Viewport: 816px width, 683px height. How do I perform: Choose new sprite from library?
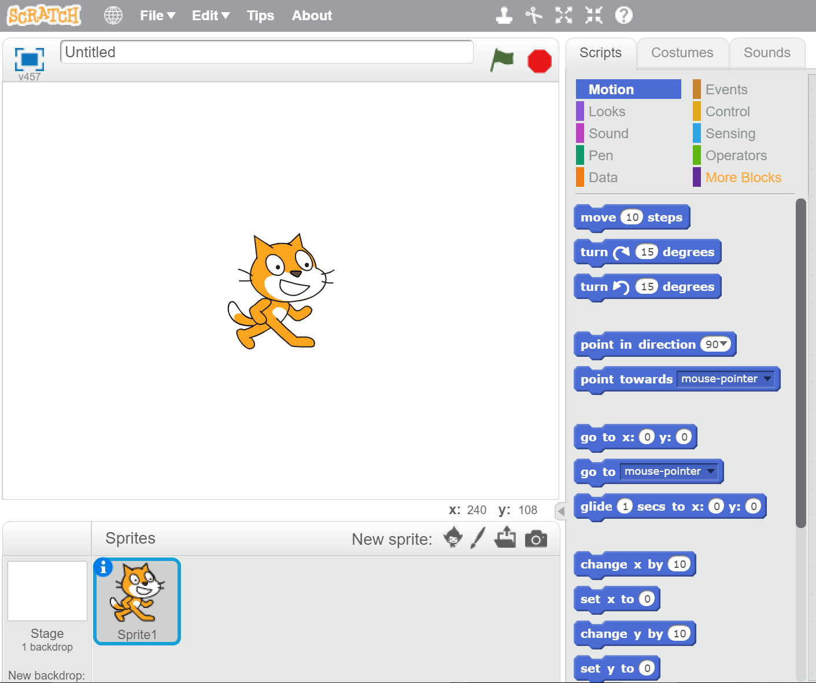453,538
